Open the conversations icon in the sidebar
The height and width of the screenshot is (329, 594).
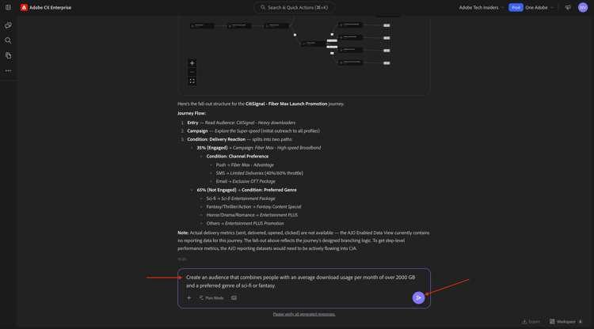tap(8, 25)
